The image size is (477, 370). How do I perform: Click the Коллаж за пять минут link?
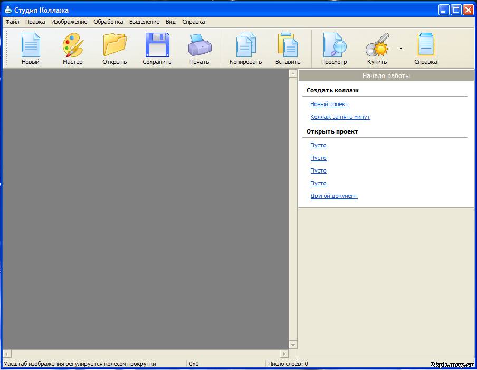point(340,117)
